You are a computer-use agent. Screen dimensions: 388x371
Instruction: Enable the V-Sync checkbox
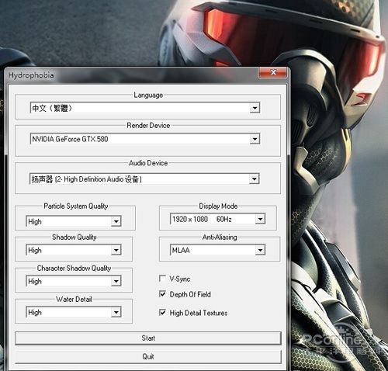tap(162, 279)
